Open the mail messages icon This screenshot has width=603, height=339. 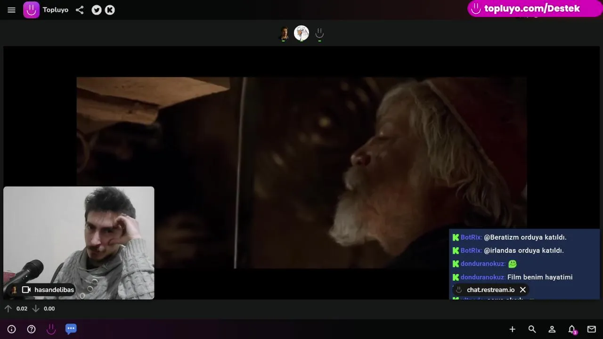[x=592, y=329]
